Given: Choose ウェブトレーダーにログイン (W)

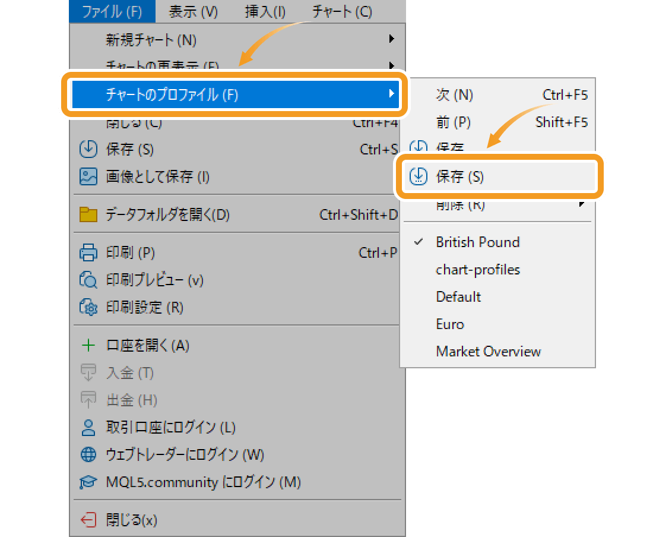Looking at the screenshot, I should coord(237,454).
